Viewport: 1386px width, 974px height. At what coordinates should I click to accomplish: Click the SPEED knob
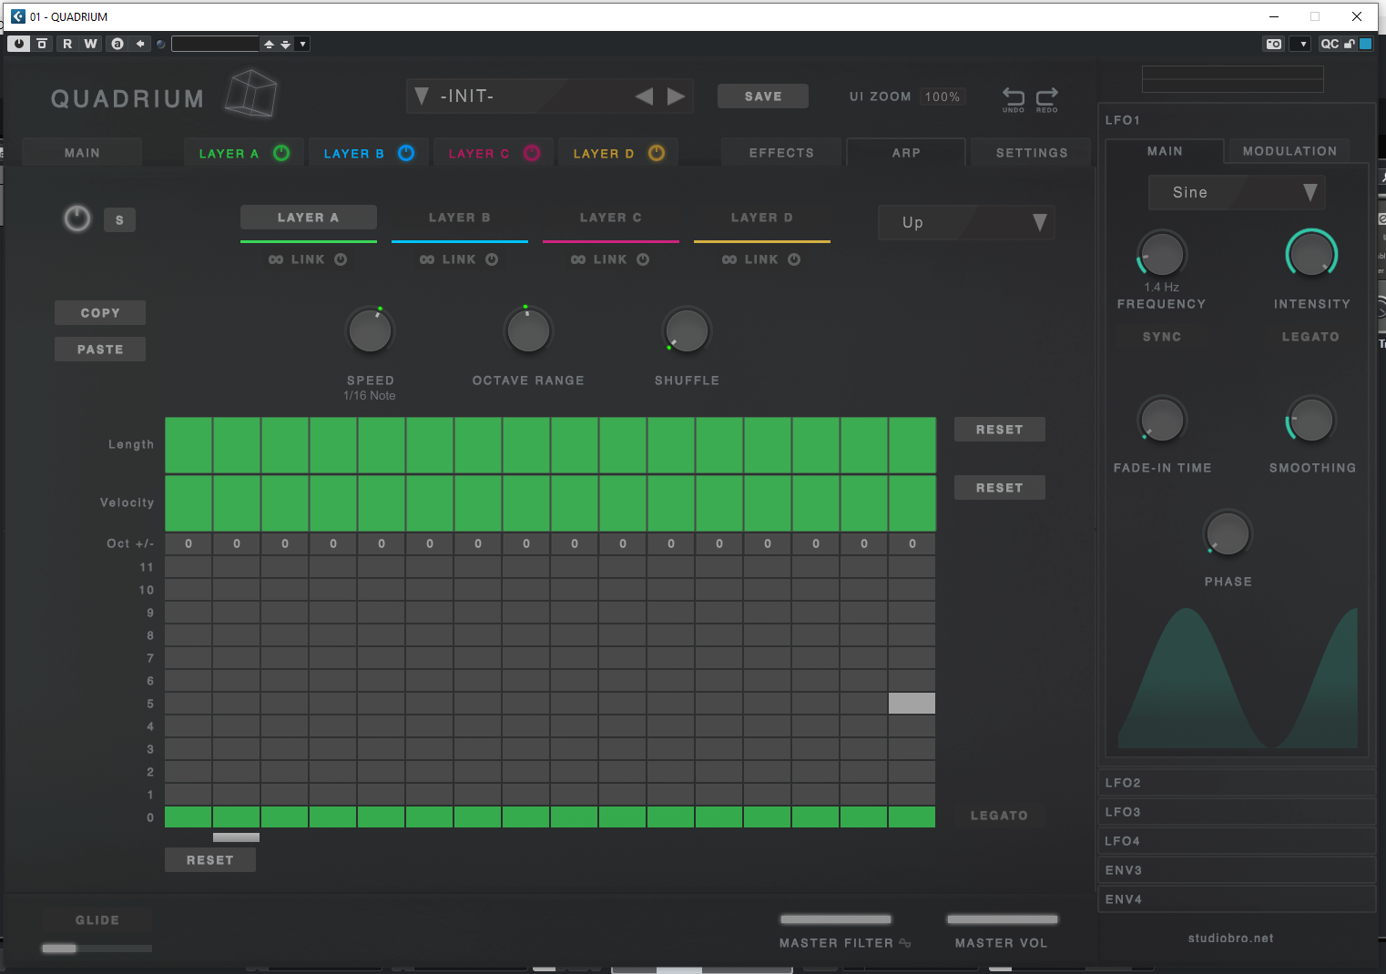coord(371,330)
